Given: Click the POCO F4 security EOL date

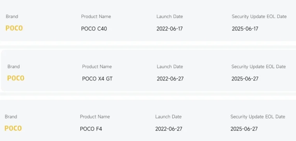Looking at the screenshot, I should [x=244, y=129].
